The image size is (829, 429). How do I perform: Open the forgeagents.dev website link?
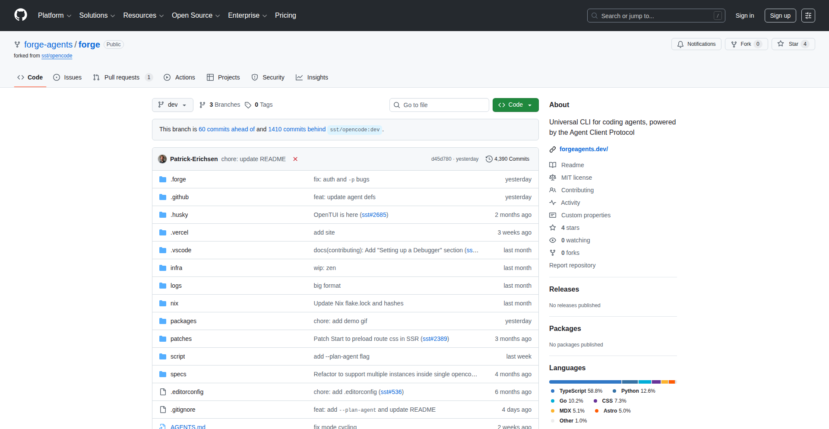coord(583,149)
